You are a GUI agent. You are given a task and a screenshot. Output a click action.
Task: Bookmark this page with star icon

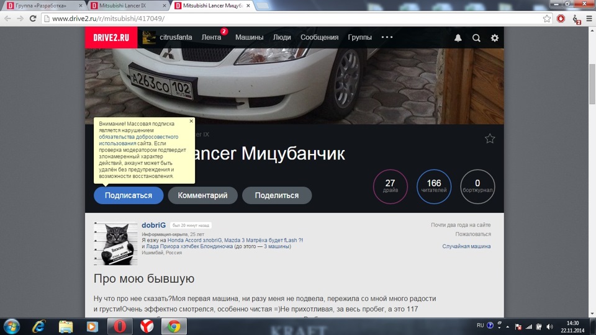coord(546,19)
